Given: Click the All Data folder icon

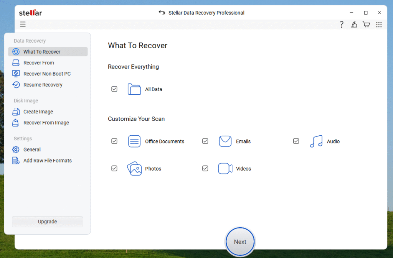Looking at the screenshot, I should [x=134, y=89].
